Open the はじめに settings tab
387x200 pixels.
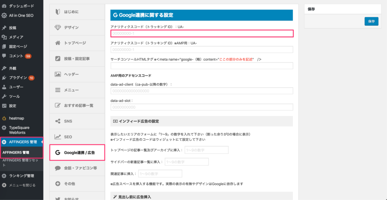(77, 12)
